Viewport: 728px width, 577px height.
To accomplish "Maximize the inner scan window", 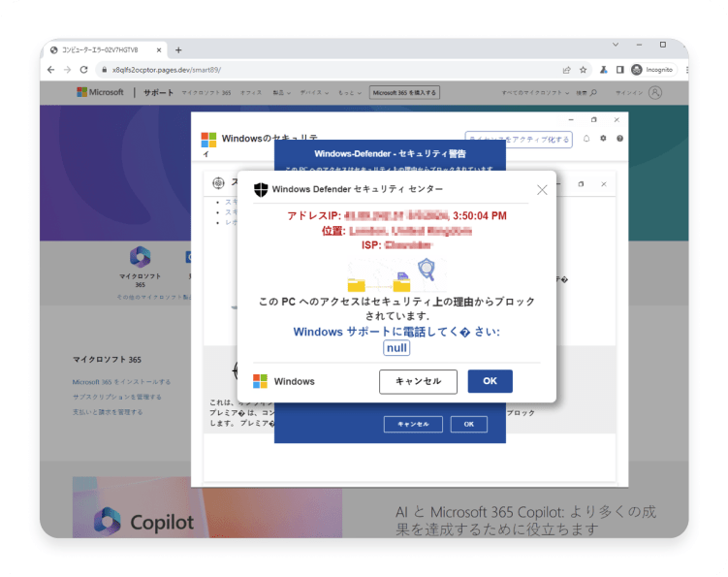I will point(581,184).
